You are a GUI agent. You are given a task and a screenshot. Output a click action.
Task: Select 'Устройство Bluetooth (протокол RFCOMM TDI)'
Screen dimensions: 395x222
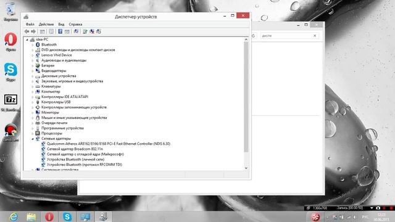coord(85,165)
